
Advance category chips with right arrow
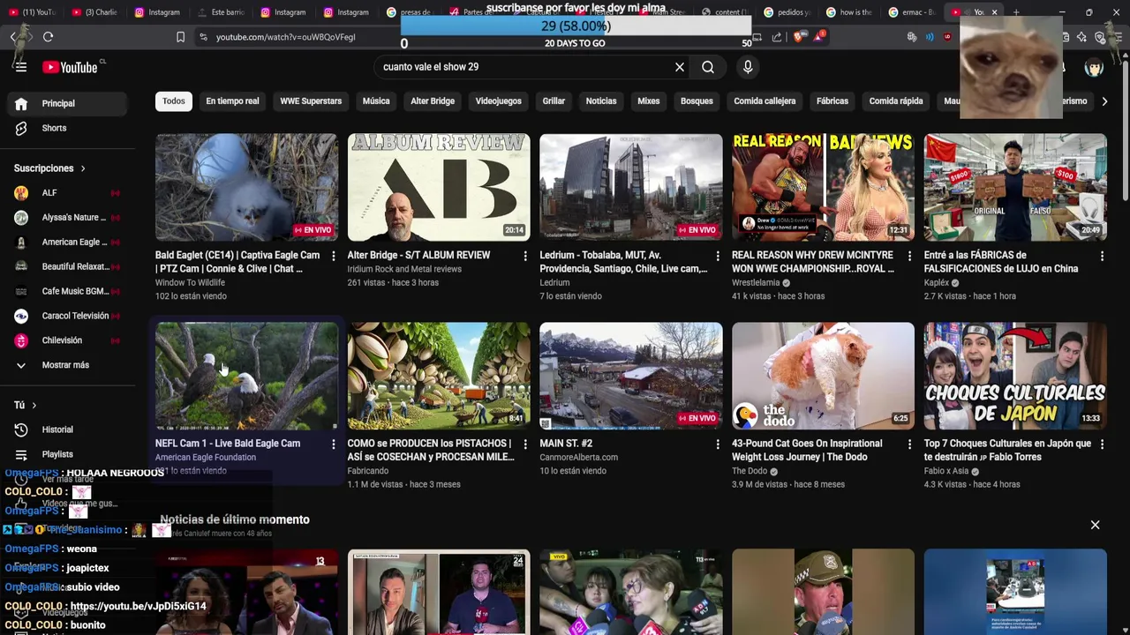[x=1104, y=101]
